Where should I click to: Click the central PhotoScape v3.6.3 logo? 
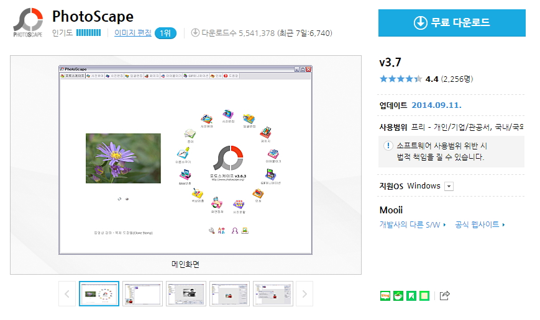coord(228,158)
